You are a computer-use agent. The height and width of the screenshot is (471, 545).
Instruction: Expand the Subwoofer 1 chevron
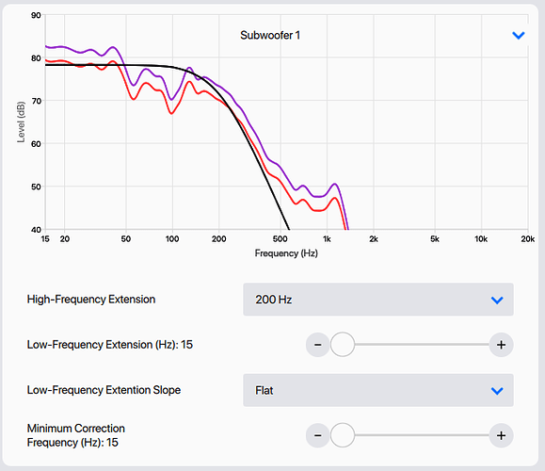[x=519, y=35]
